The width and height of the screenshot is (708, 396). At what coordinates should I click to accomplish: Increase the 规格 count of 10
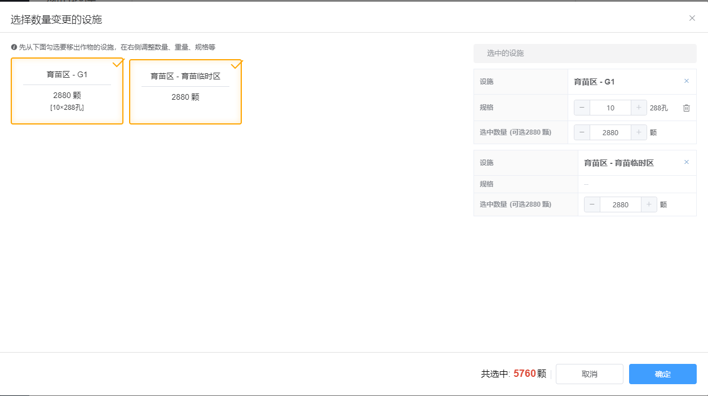639,108
